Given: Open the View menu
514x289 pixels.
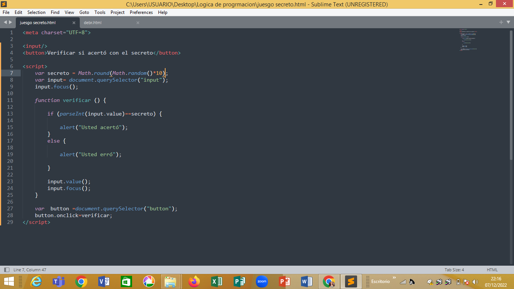Looking at the screenshot, I should click(x=69, y=12).
